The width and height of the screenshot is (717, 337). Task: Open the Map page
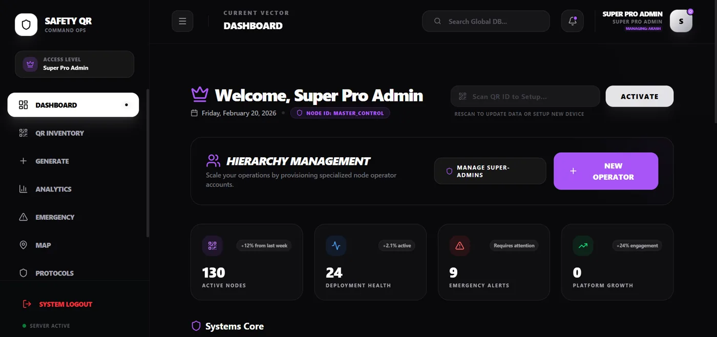(x=73, y=245)
